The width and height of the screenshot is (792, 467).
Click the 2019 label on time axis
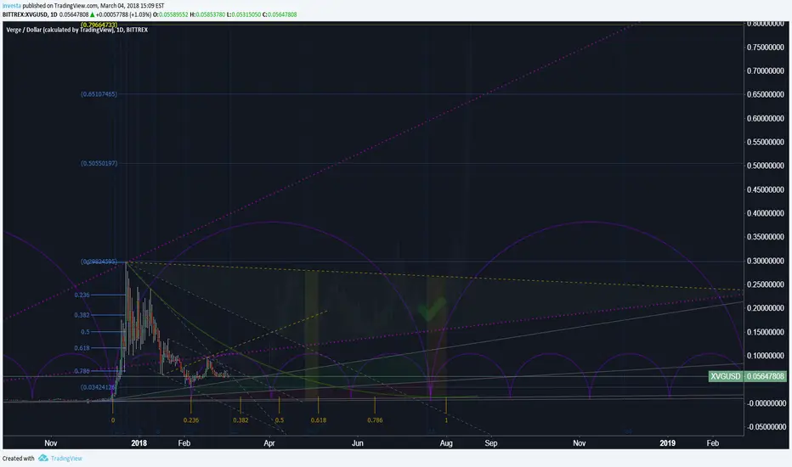[x=667, y=443]
